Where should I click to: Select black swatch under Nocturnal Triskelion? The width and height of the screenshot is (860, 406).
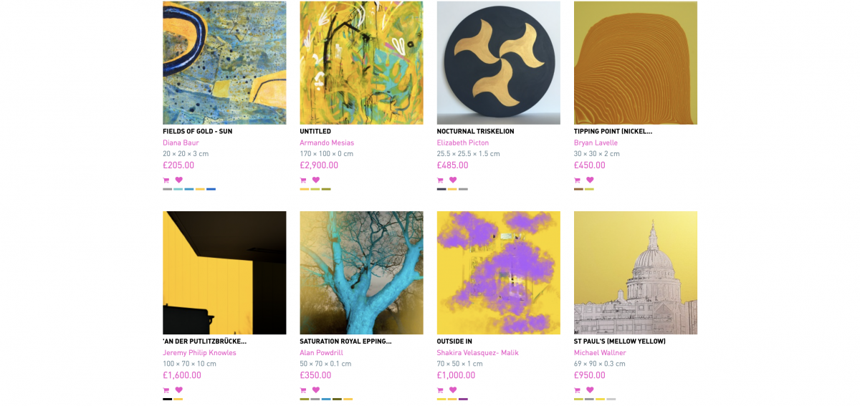click(441, 189)
